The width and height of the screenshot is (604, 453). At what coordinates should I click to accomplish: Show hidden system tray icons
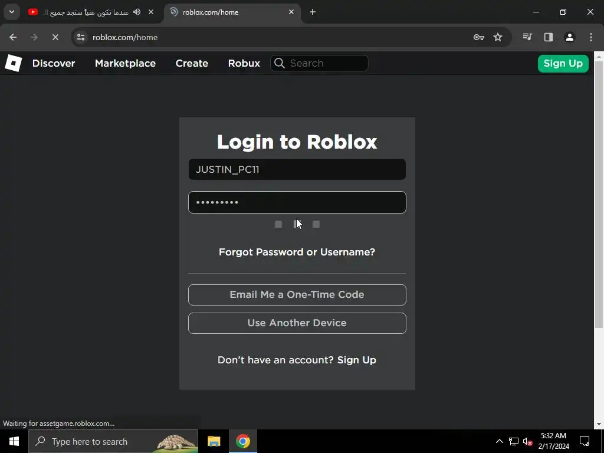(x=499, y=441)
